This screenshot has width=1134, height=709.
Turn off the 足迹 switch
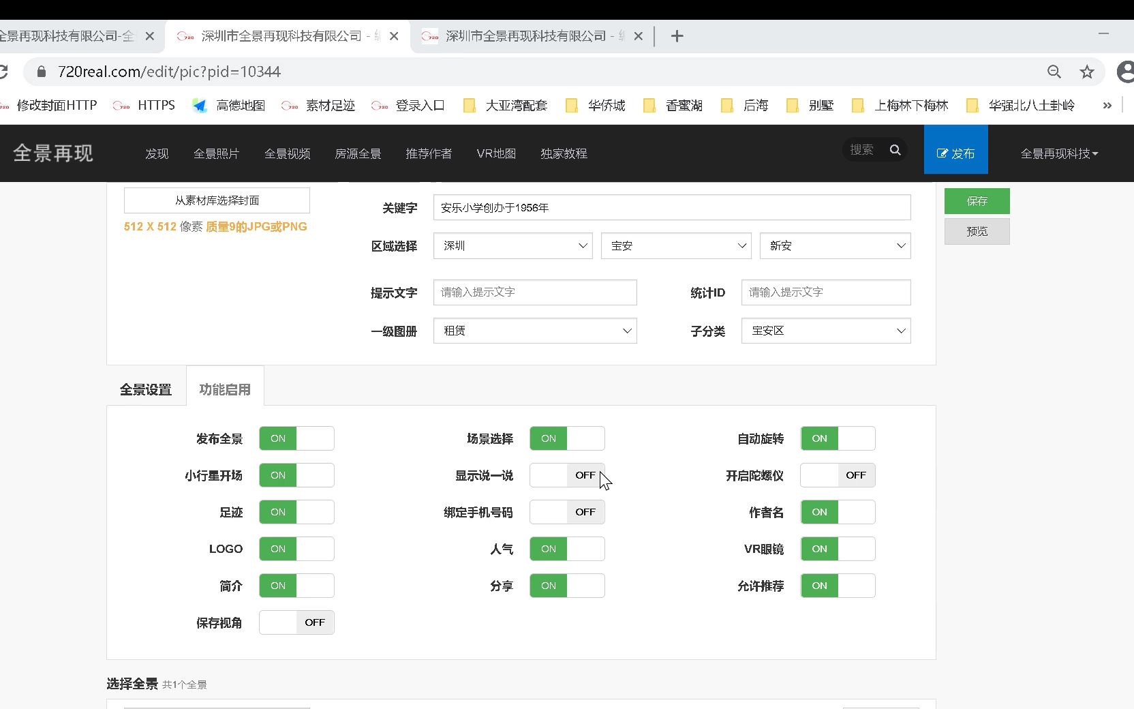[296, 512]
